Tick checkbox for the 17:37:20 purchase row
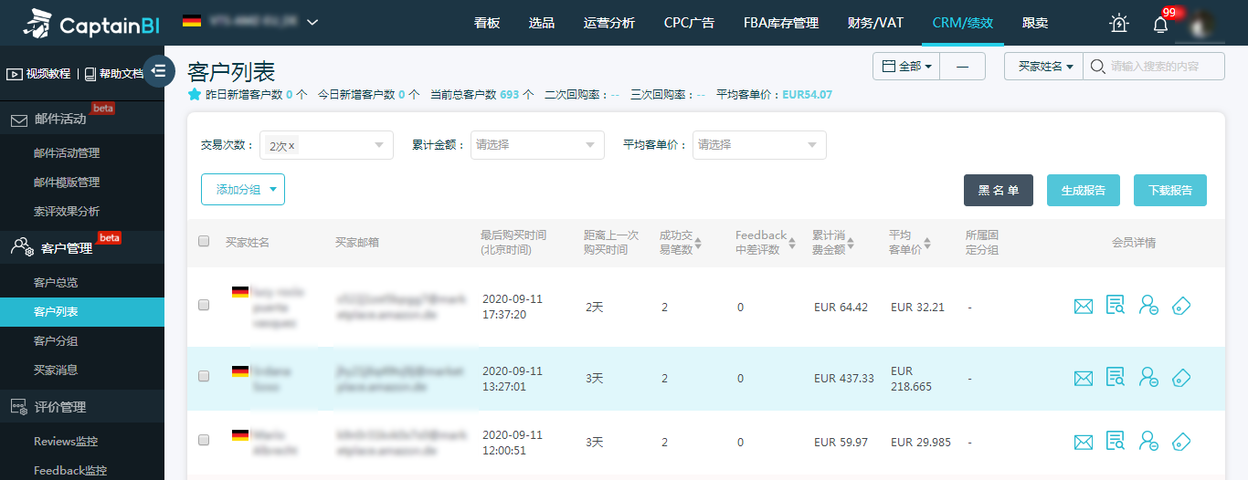The image size is (1248, 480). 204,306
